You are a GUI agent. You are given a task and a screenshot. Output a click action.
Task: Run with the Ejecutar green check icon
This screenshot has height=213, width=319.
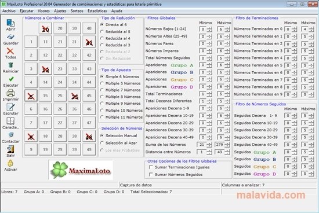point(11,79)
